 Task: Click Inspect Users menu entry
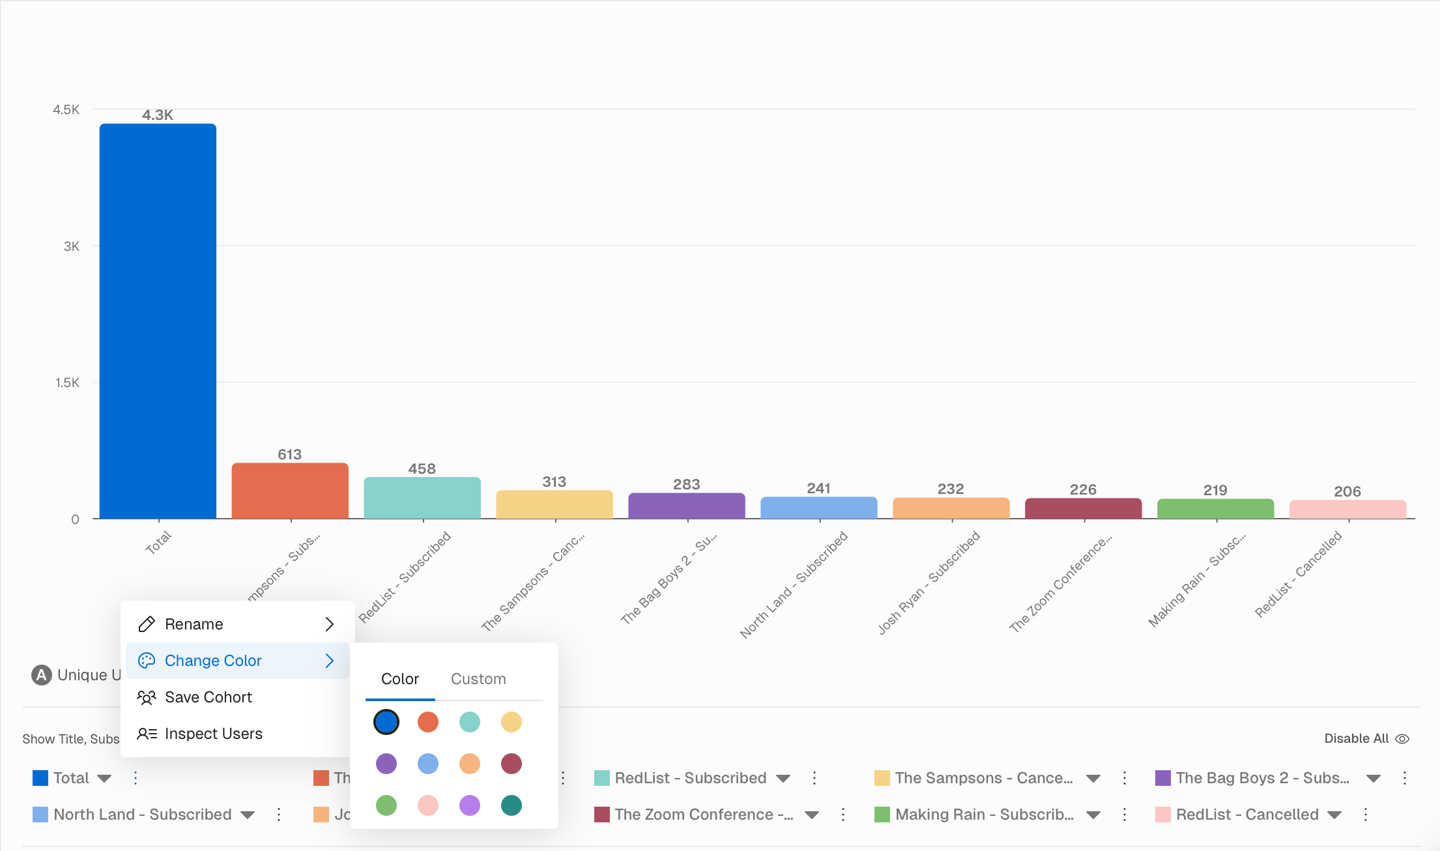point(214,734)
